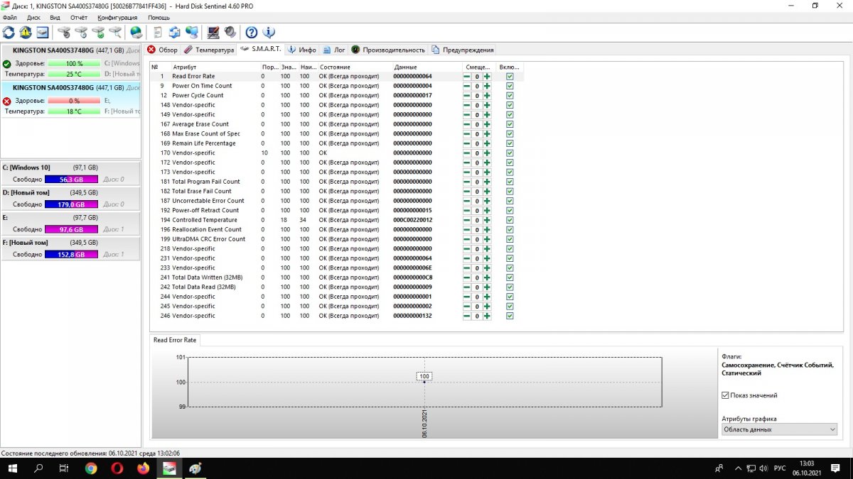The height and width of the screenshot is (479, 853).
Task: Click the blue info bubble toolbar icon
Action: tap(269, 32)
